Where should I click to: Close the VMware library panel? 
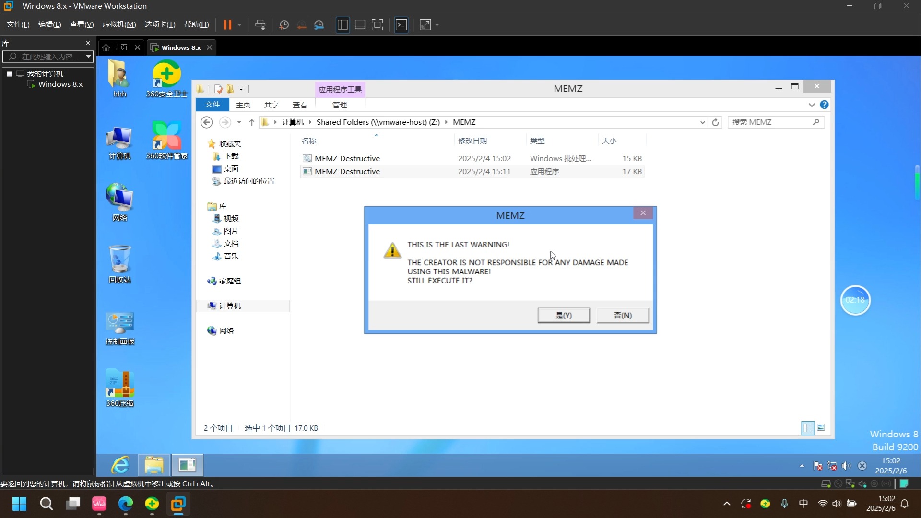click(88, 43)
